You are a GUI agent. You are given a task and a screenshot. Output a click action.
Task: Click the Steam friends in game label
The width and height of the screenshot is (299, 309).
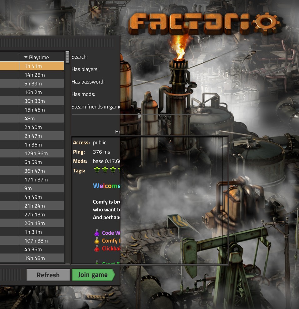(x=96, y=107)
